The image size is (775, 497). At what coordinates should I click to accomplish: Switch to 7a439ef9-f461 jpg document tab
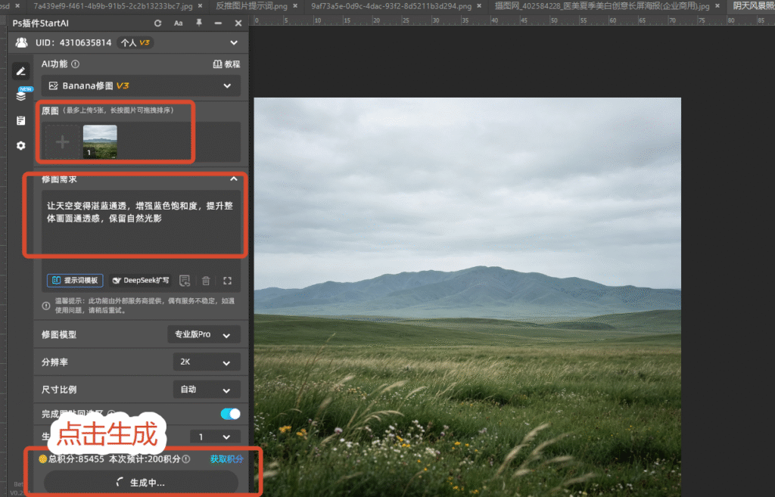tap(113, 6)
